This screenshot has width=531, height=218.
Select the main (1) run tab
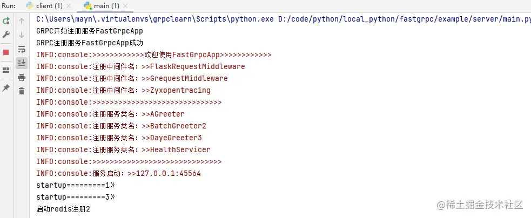(x=102, y=6)
